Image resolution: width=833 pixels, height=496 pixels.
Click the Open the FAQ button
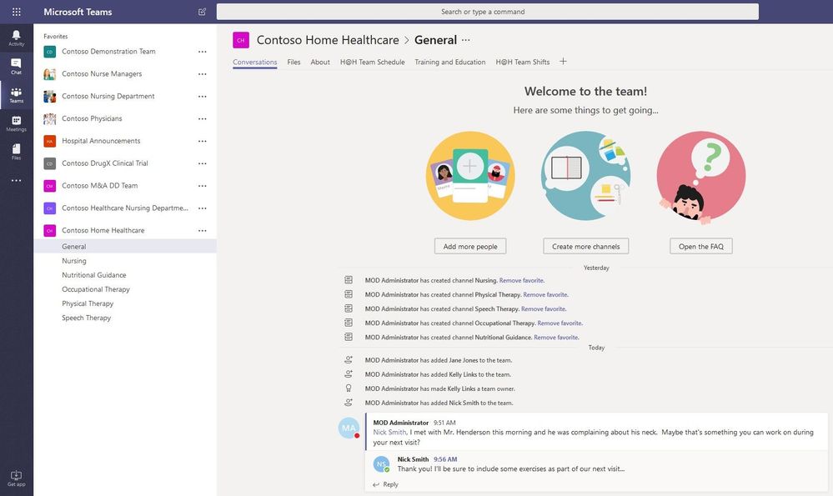pyautogui.click(x=701, y=247)
